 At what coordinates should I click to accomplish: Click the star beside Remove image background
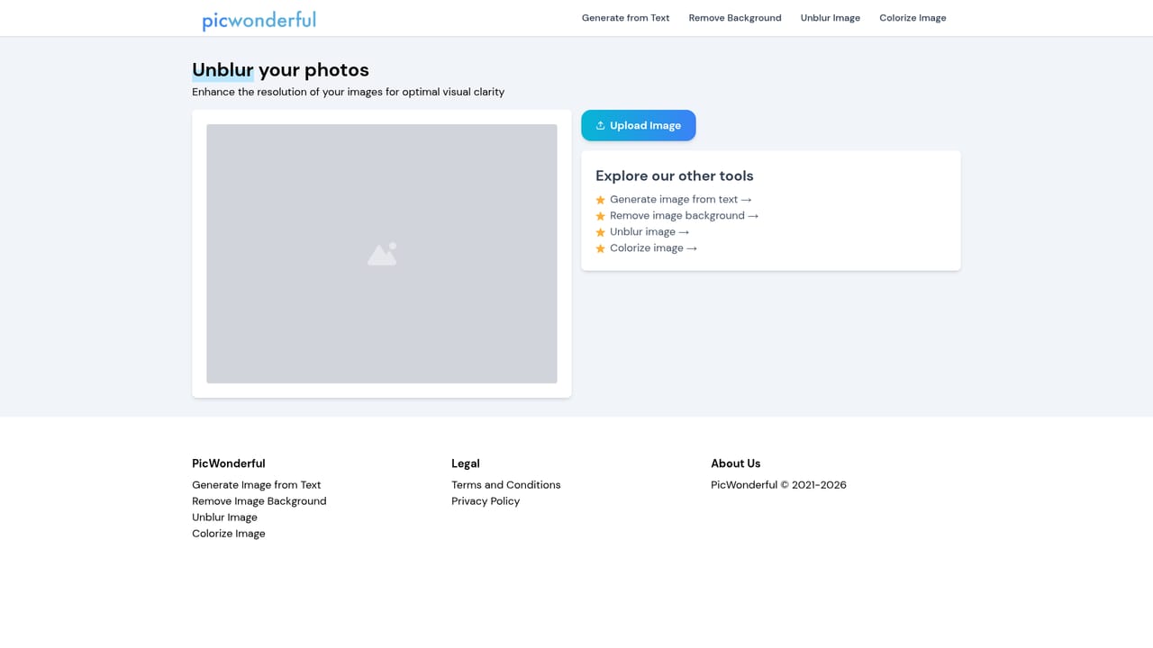600,216
